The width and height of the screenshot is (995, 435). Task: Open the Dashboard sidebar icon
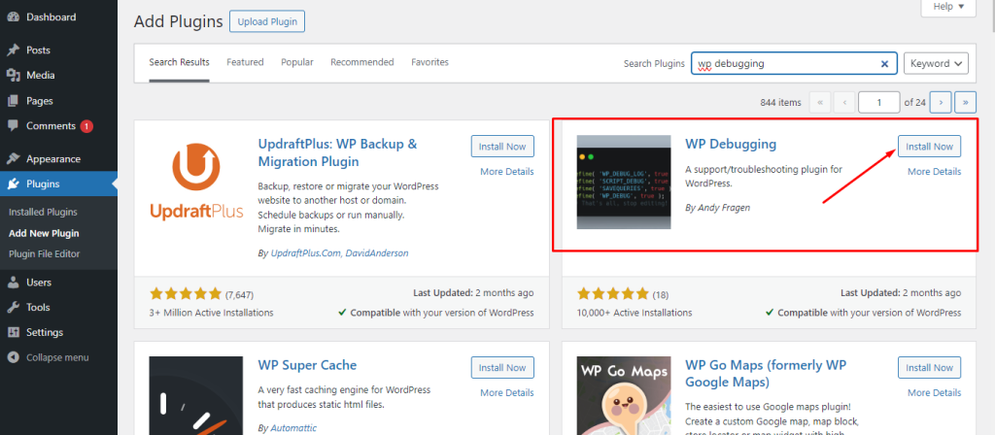point(13,17)
